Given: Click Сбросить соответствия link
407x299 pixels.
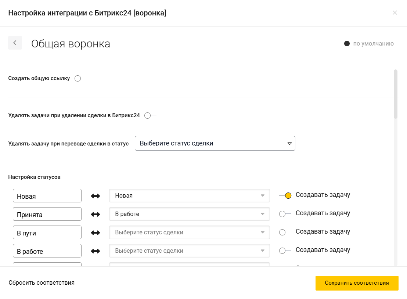Looking at the screenshot, I should click(x=42, y=282).
